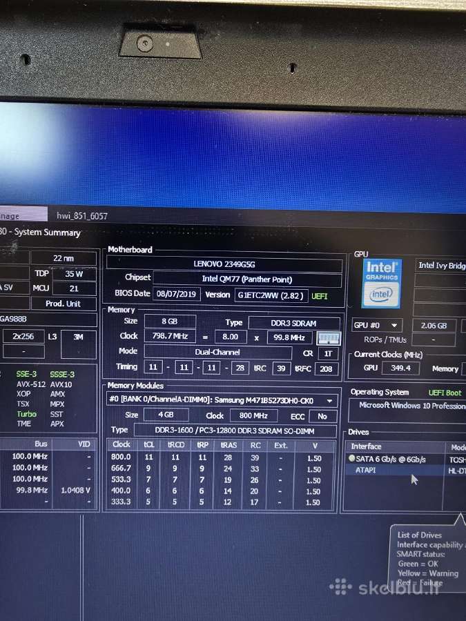Click the ECC value No field
This screenshot has width=466, height=621.
point(322,416)
